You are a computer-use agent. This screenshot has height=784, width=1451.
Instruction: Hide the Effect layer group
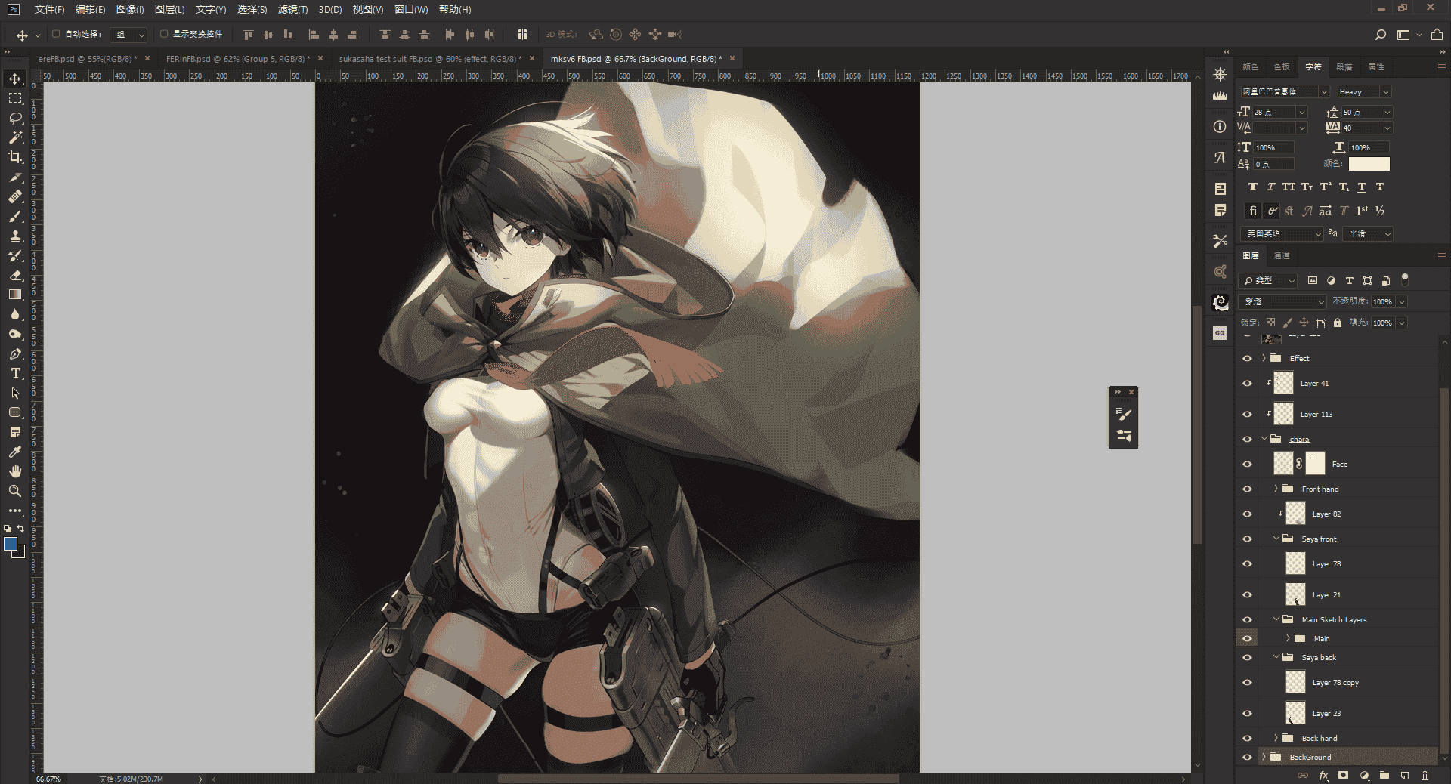(1247, 358)
